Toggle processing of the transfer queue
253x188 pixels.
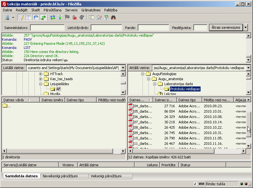[60, 17]
